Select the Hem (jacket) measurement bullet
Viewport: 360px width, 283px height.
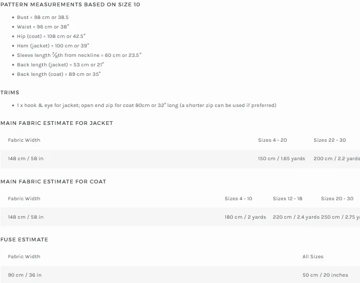(53, 46)
